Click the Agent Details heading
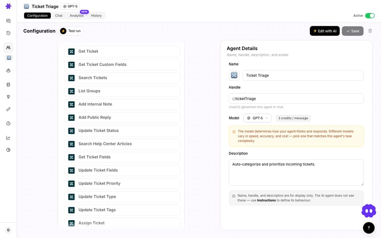Image resolution: width=381 pixels, height=238 pixels. 242,48
